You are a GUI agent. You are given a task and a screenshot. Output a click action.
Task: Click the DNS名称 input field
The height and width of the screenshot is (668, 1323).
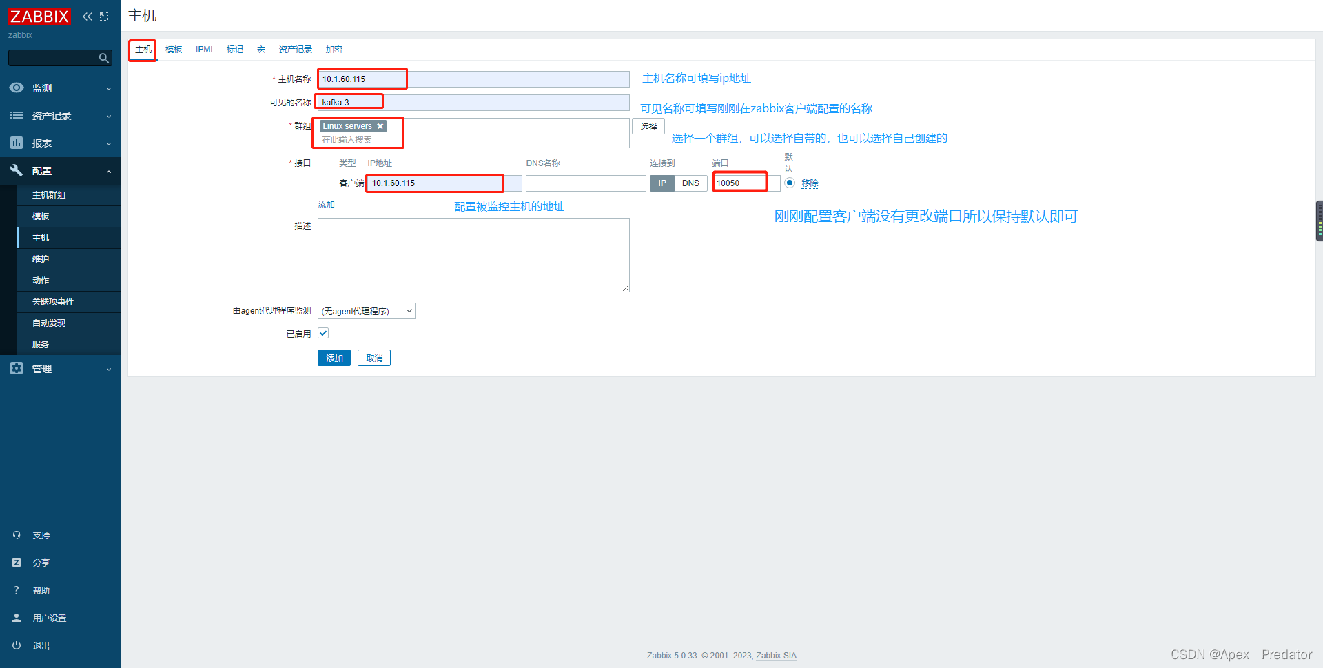point(586,183)
